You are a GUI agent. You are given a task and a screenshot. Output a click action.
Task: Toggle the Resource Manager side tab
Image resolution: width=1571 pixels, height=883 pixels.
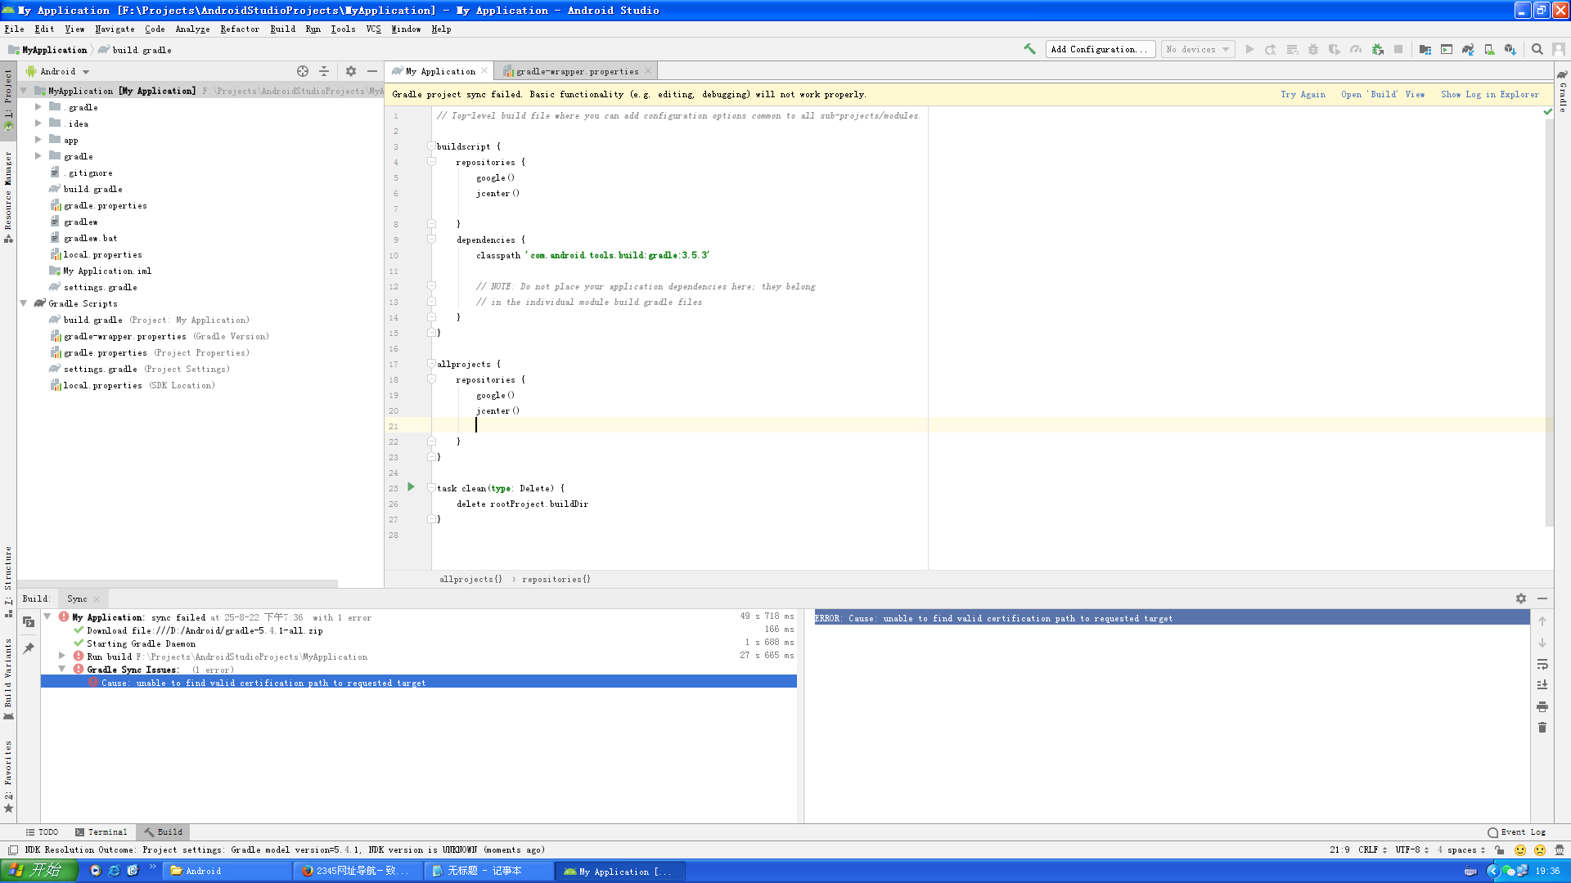[8, 196]
